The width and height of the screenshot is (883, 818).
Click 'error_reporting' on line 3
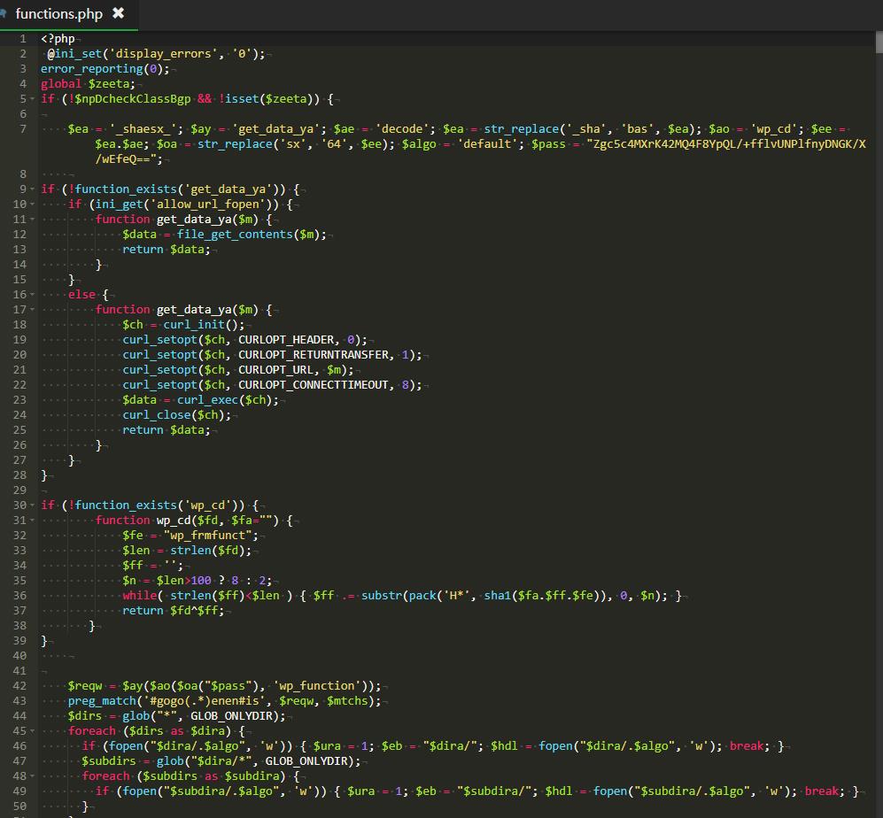(x=92, y=69)
